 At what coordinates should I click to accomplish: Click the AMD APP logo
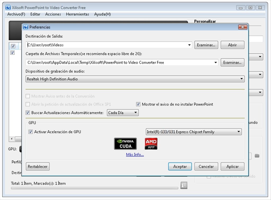151,144
